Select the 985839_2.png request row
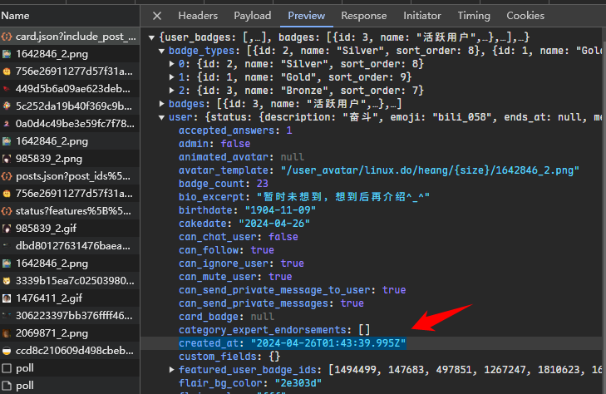The width and height of the screenshot is (606, 394). point(70,159)
